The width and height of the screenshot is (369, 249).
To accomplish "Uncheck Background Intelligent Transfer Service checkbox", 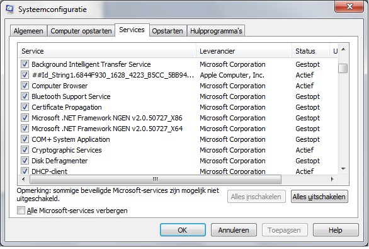I will click(25, 64).
